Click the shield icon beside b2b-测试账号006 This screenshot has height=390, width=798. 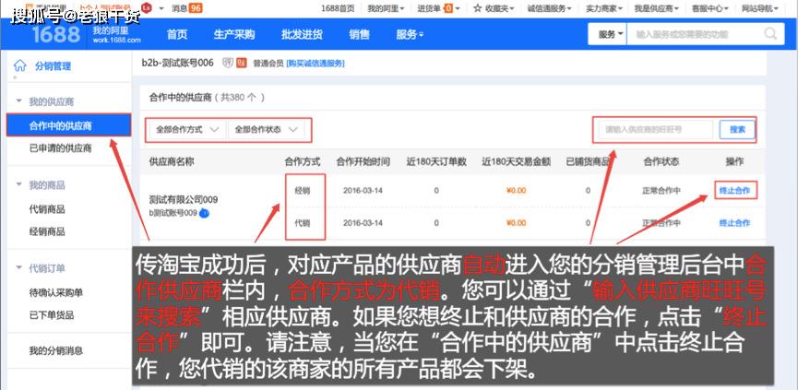pos(228,63)
